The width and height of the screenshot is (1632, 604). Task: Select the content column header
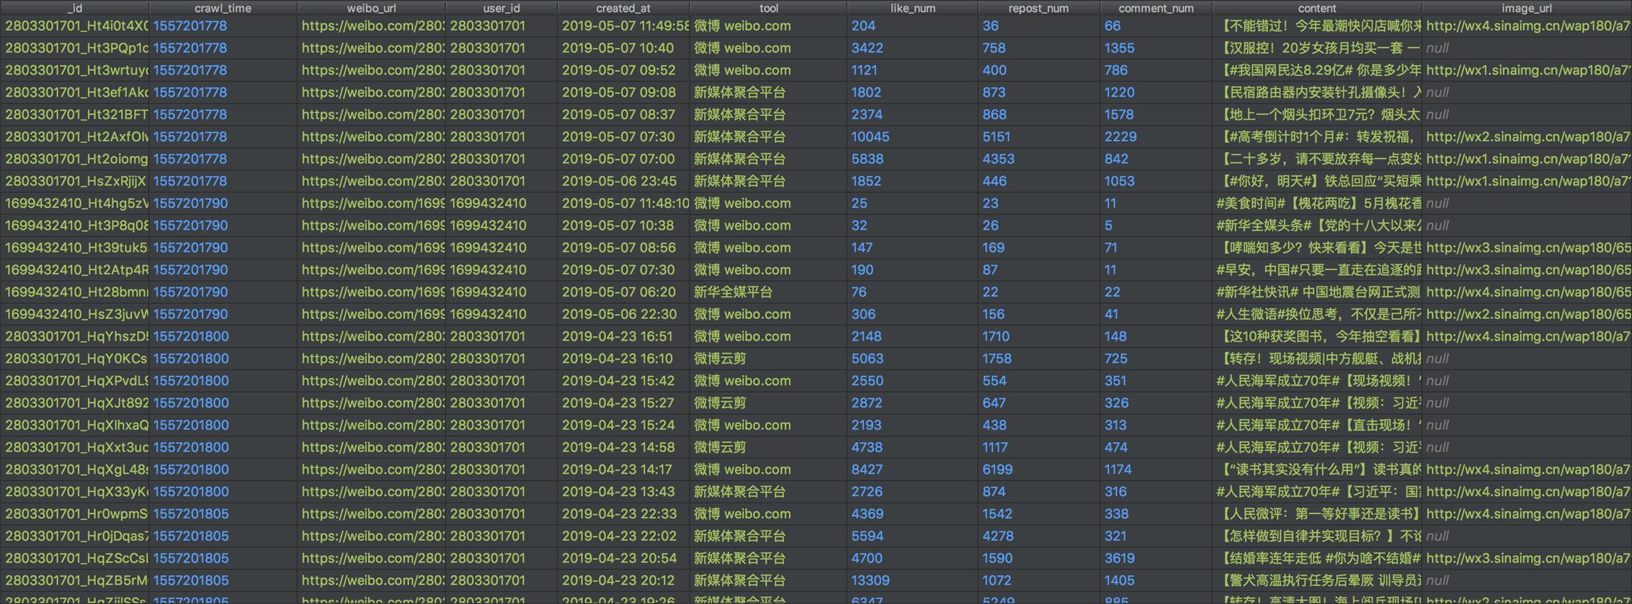coord(1317,8)
